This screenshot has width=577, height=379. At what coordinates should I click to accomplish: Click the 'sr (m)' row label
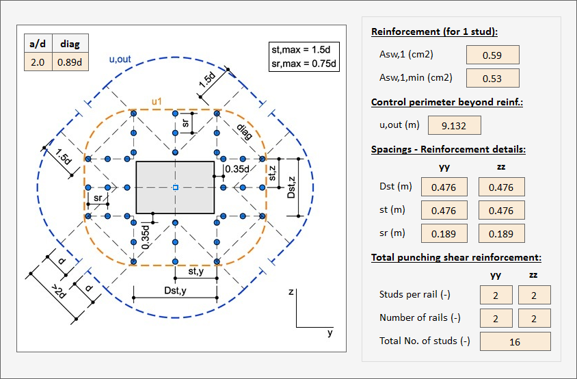pyautogui.click(x=392, y=233)
